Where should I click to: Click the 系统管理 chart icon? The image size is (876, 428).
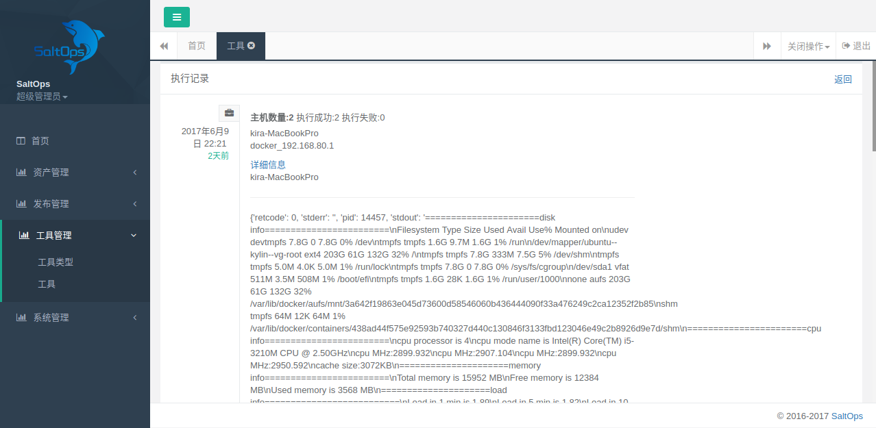21,317
